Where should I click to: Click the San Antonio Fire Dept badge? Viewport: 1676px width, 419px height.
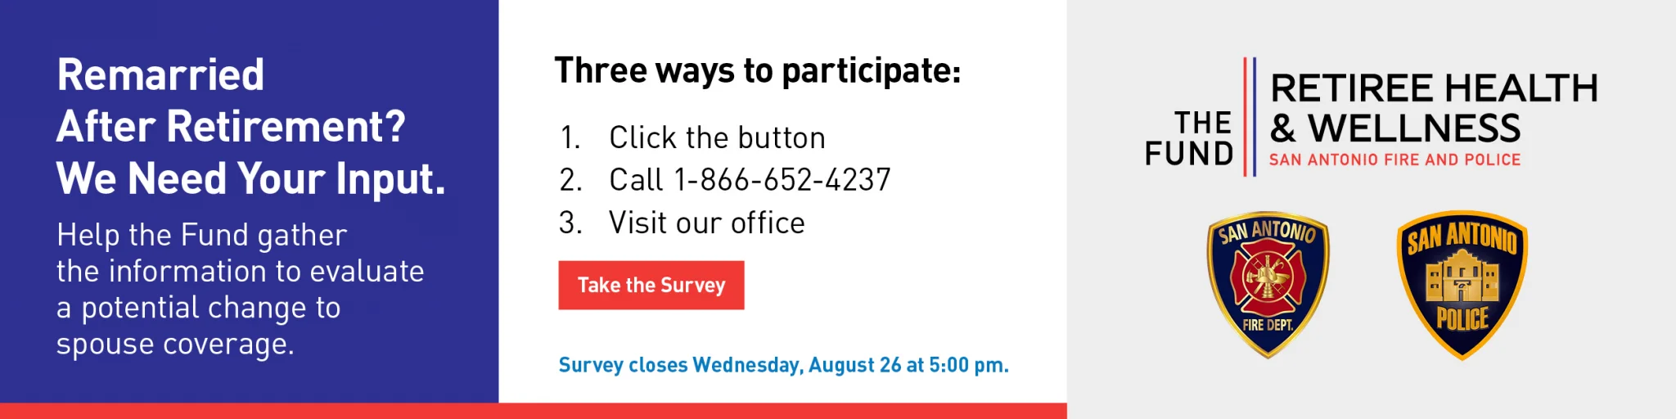pyautogui.click(x=1268, y=284)
